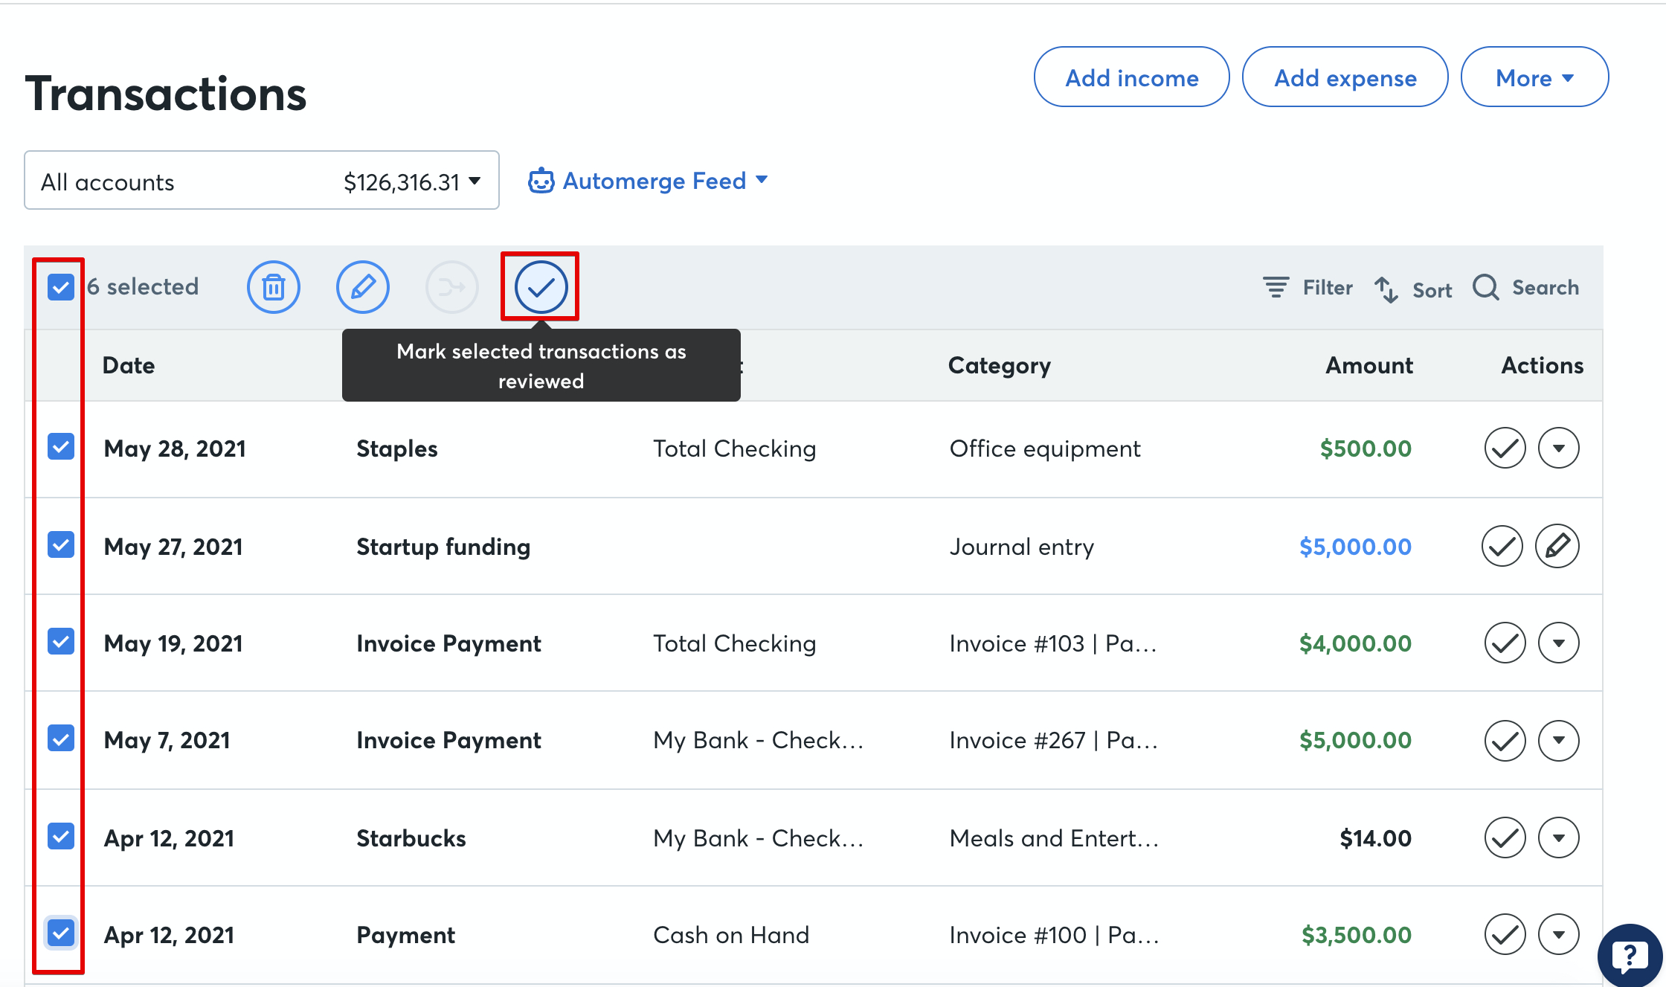The height and width of the screenshot is (987, 1666).
Task: Uncheck the Starbucks transaction checkbox
Action: pos(61,837)
